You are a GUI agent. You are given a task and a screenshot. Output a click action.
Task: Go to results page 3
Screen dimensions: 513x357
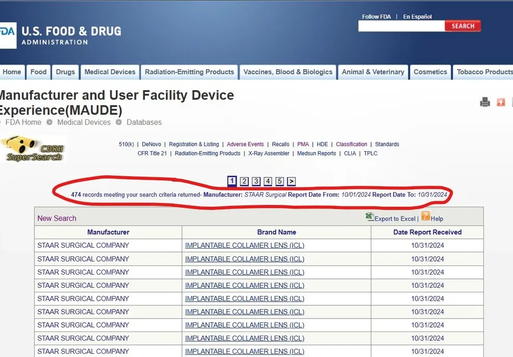pyautogui.click(x=256, y=181)
